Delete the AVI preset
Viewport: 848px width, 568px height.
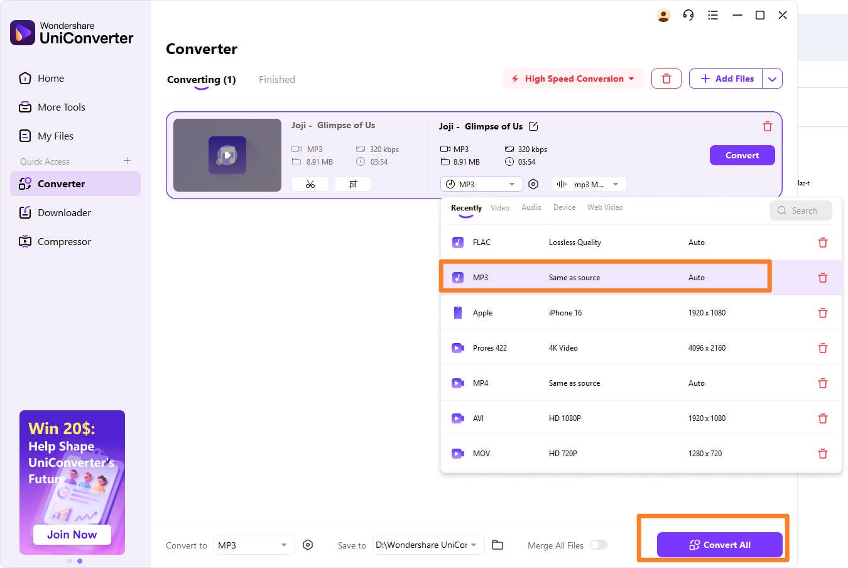point(823,418)
